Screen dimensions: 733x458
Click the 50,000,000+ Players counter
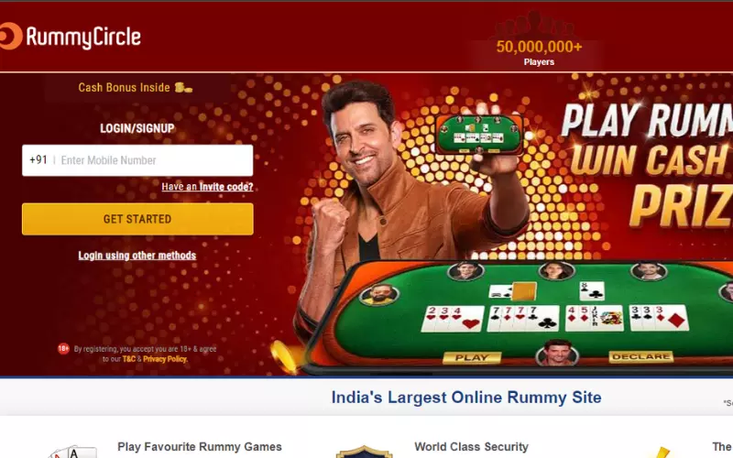pyautogui.click(x=539, y=51)
